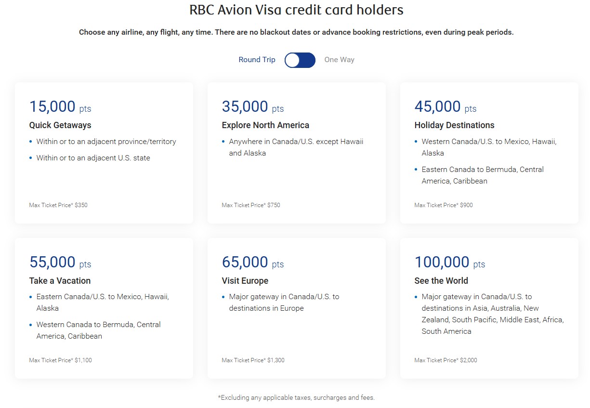Click the One Way label text

(339, 60)
